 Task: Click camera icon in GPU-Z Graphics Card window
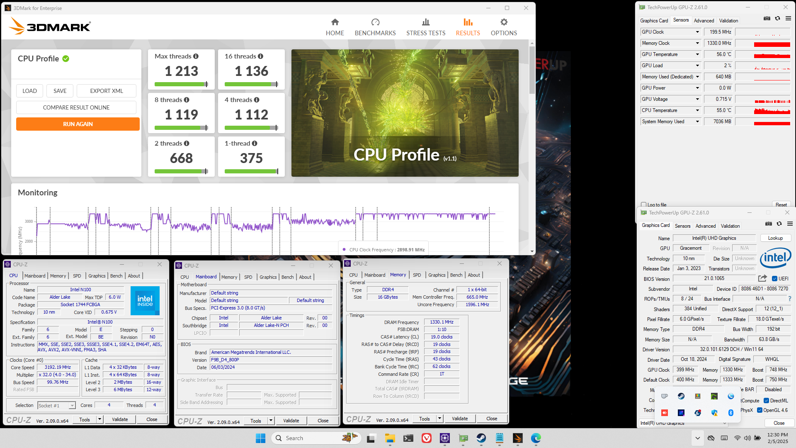(x=769, y=224)
